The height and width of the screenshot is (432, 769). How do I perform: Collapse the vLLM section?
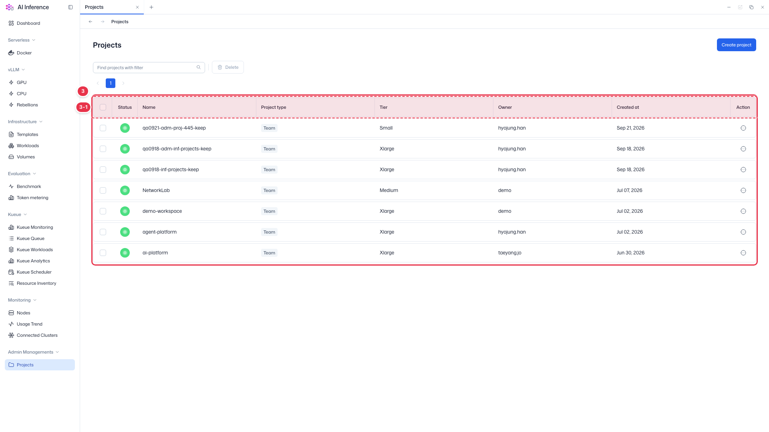(16, 70)
